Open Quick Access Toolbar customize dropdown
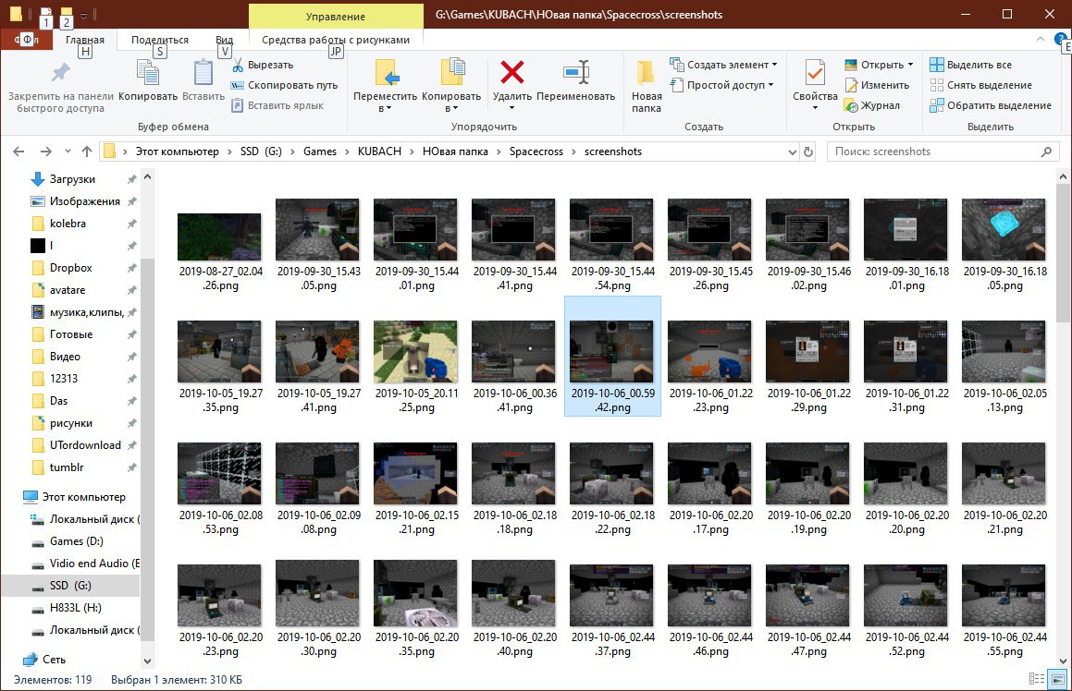This screenshot has height=691, width=1072. click(x=83, y=15)
